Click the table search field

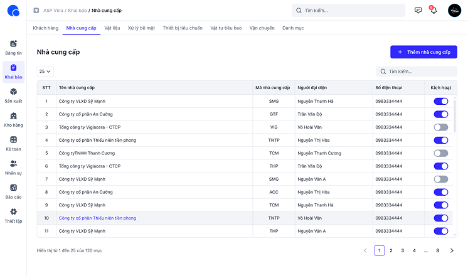point(417,72)
